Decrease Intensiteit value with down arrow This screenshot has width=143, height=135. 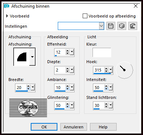[106, 89]
